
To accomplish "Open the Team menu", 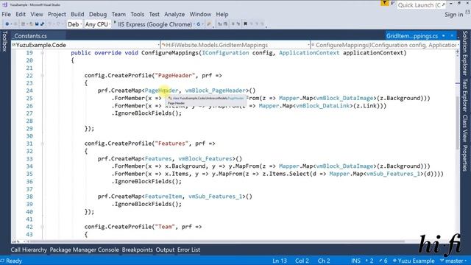I will tap(118, 14).
